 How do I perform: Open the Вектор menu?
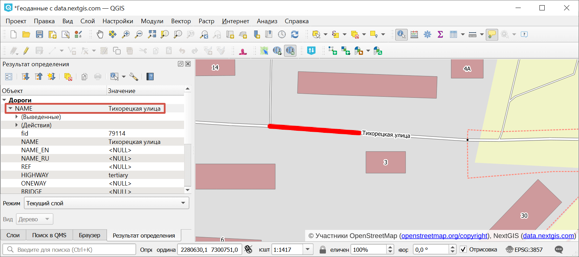click(x=181, y=21)
